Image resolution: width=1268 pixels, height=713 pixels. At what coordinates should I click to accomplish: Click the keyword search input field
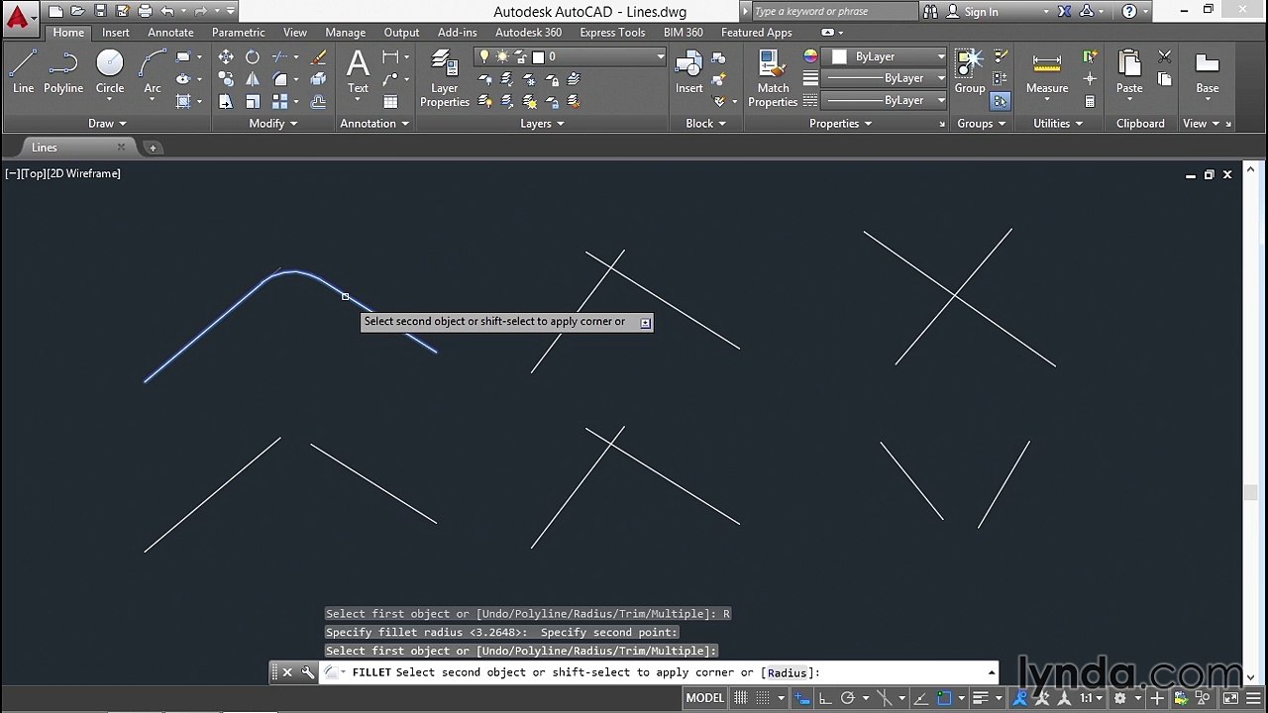(834, 12)
